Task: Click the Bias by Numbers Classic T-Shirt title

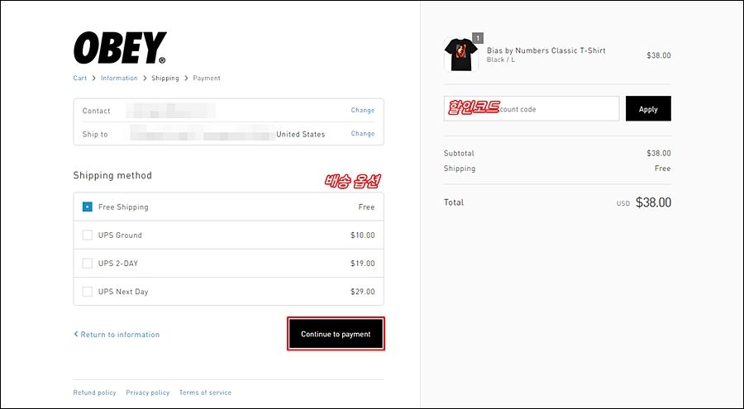Action: 546,50
